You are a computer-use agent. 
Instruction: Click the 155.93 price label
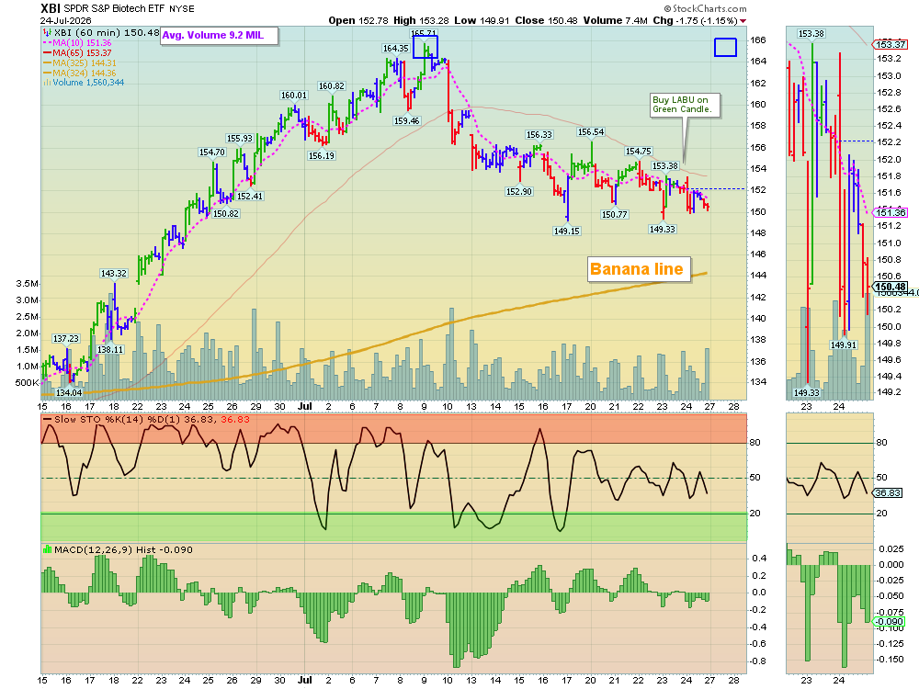(x=240, y=139)
